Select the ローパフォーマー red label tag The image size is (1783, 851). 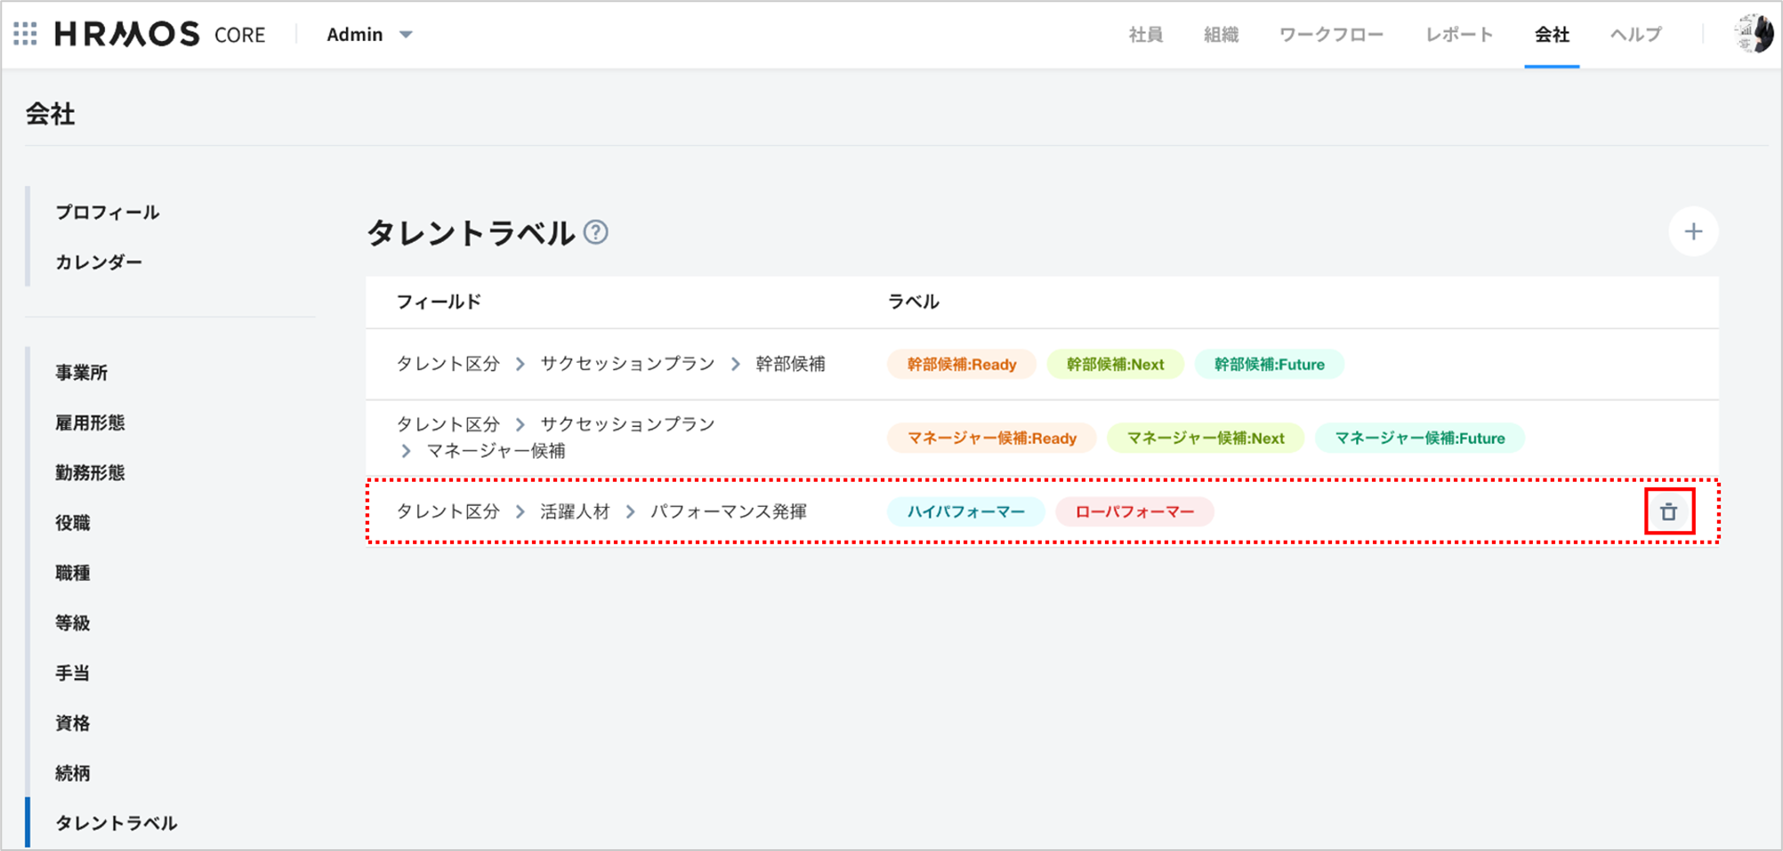[1134, 512]
